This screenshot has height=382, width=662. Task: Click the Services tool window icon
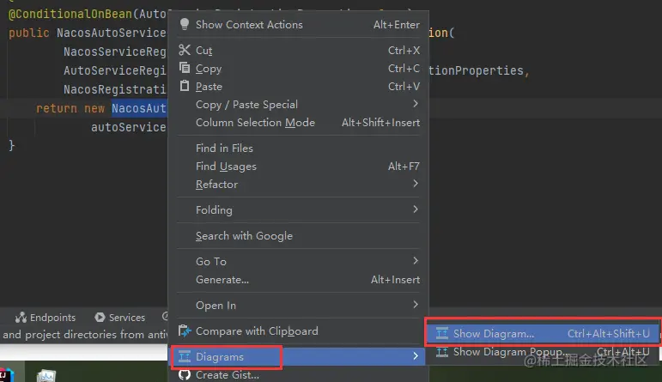[x=100, y=317]
